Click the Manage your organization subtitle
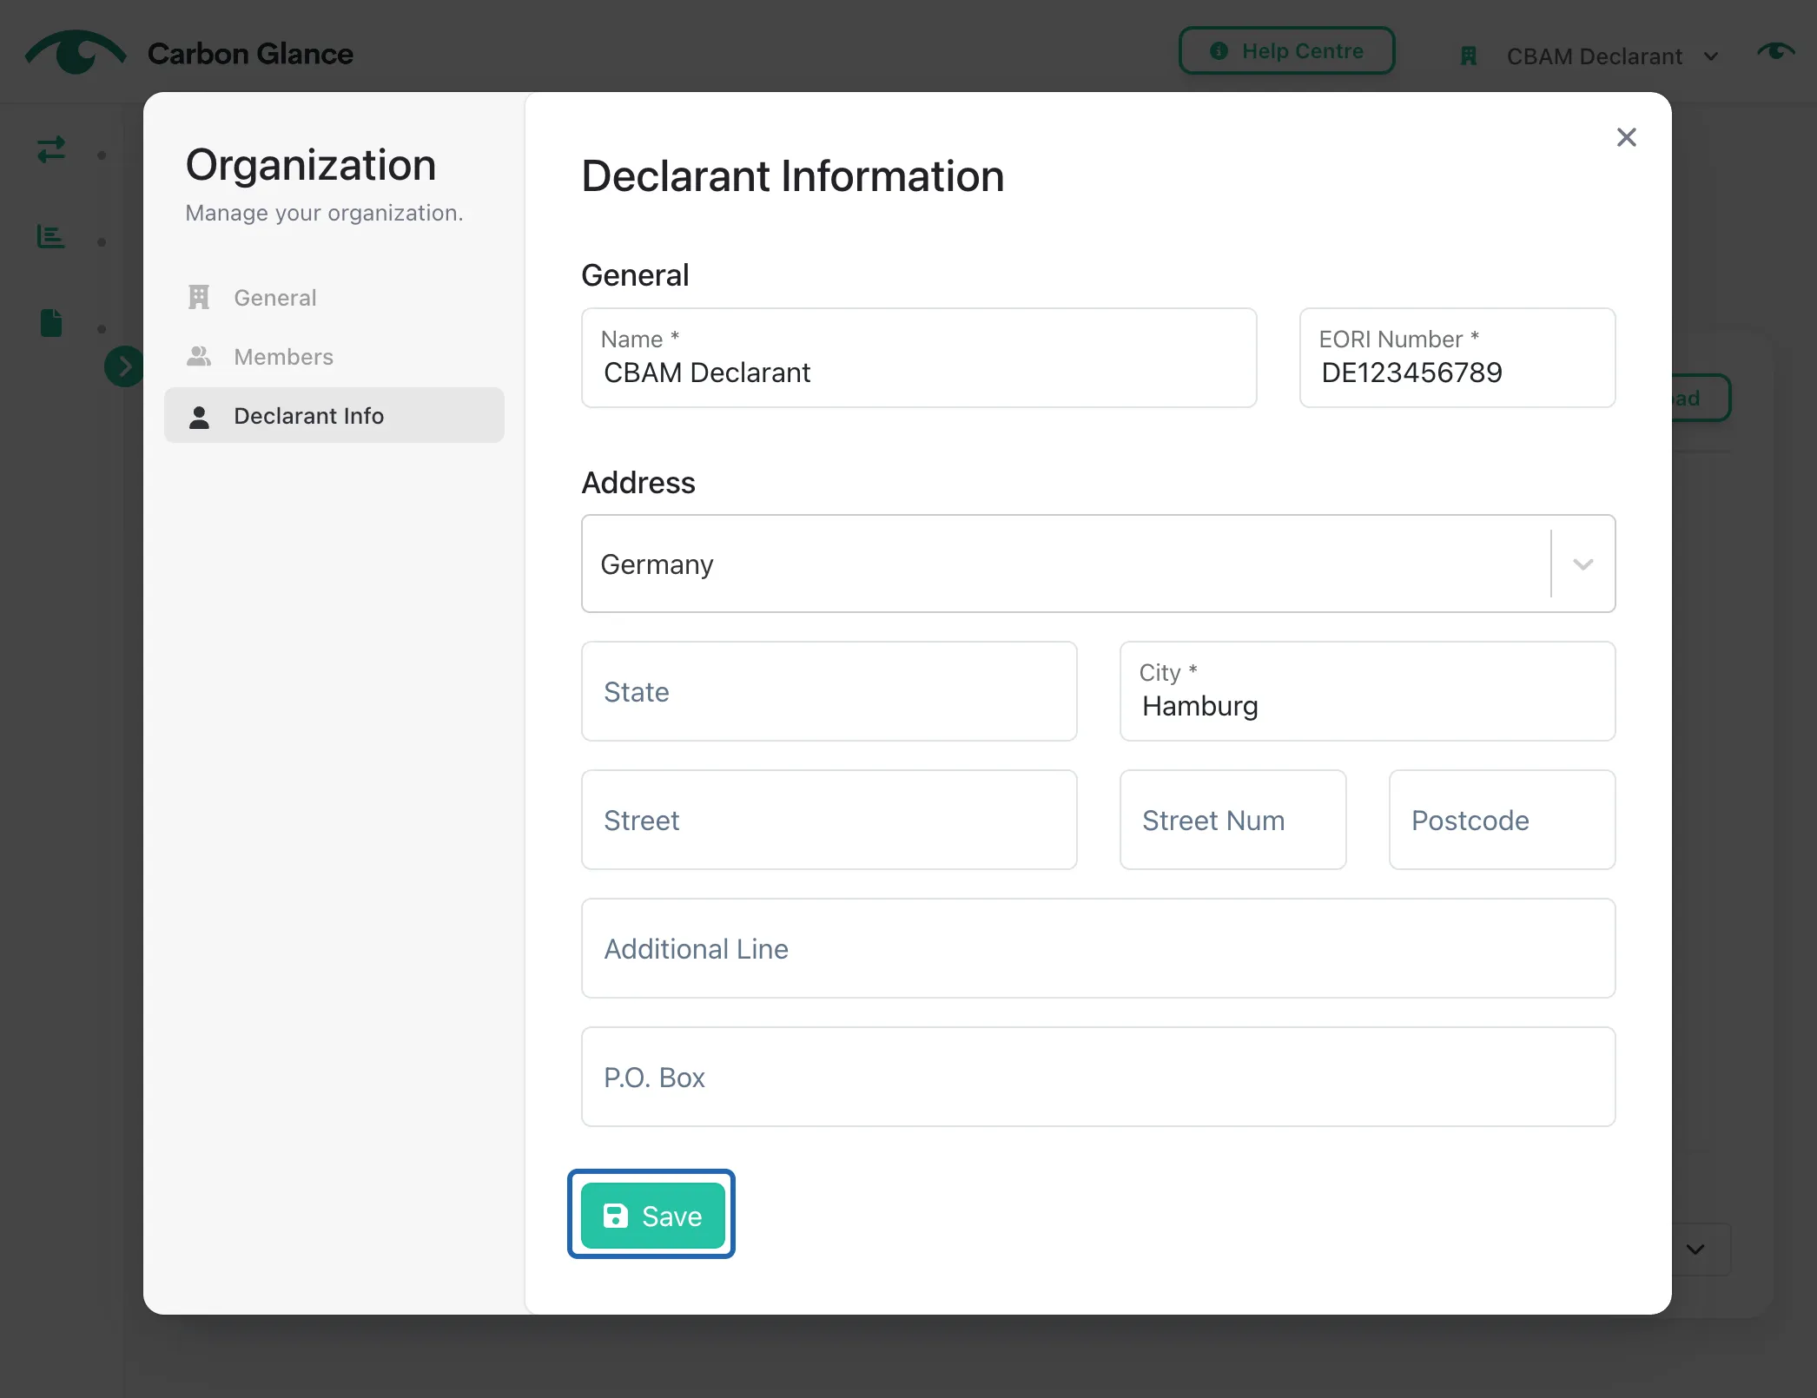The height and width of the screenshot is (1398, 1817). point(324,214)
